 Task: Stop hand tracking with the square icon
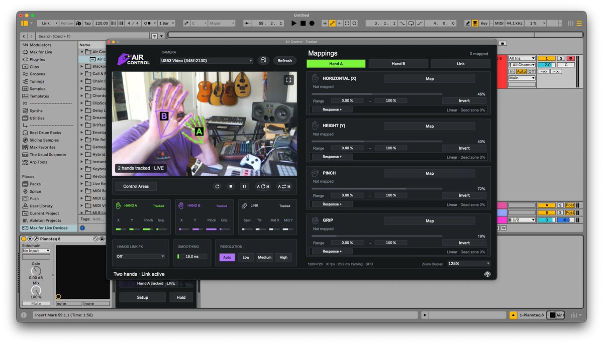coord(231,186)
